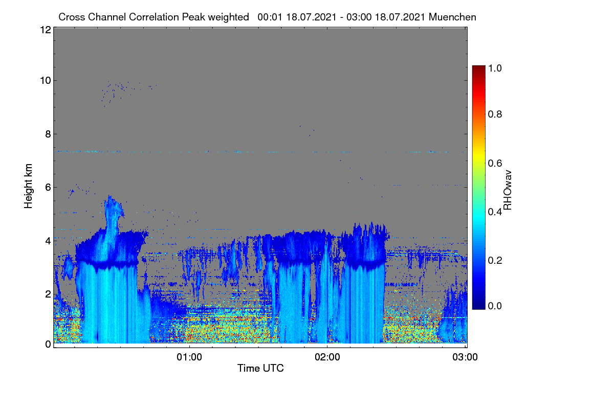Viewport: 614px width, 409px height.
Task: Click the "Time UTC" axis label
Action: click(260, 368)
